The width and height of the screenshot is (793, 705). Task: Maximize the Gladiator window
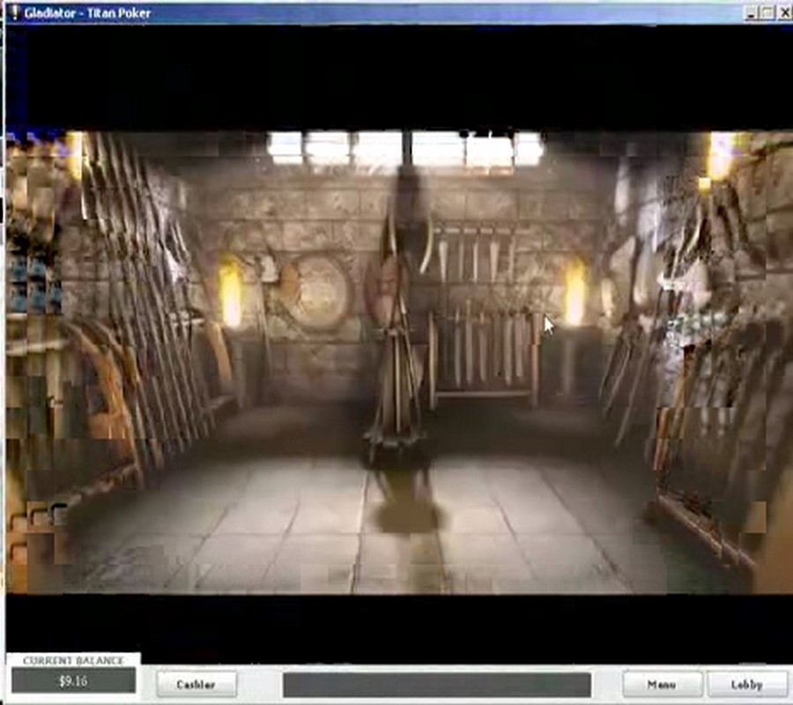point(766,12)
